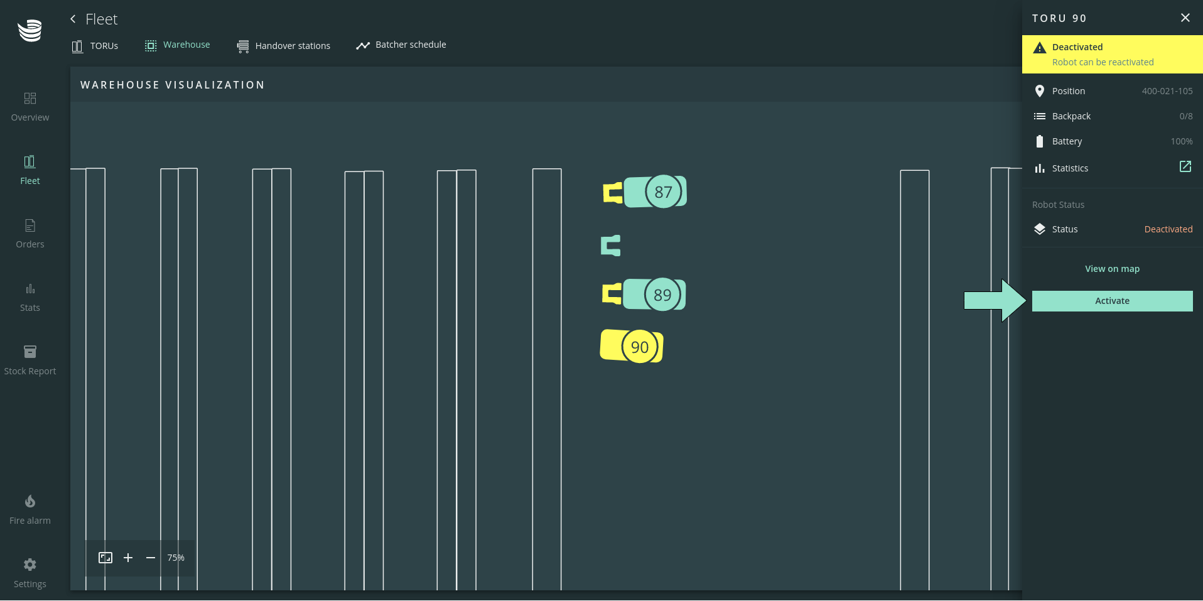1203x601 pixels.
Task: Trigger the Fire alarm icon
Action: (30, 501)
